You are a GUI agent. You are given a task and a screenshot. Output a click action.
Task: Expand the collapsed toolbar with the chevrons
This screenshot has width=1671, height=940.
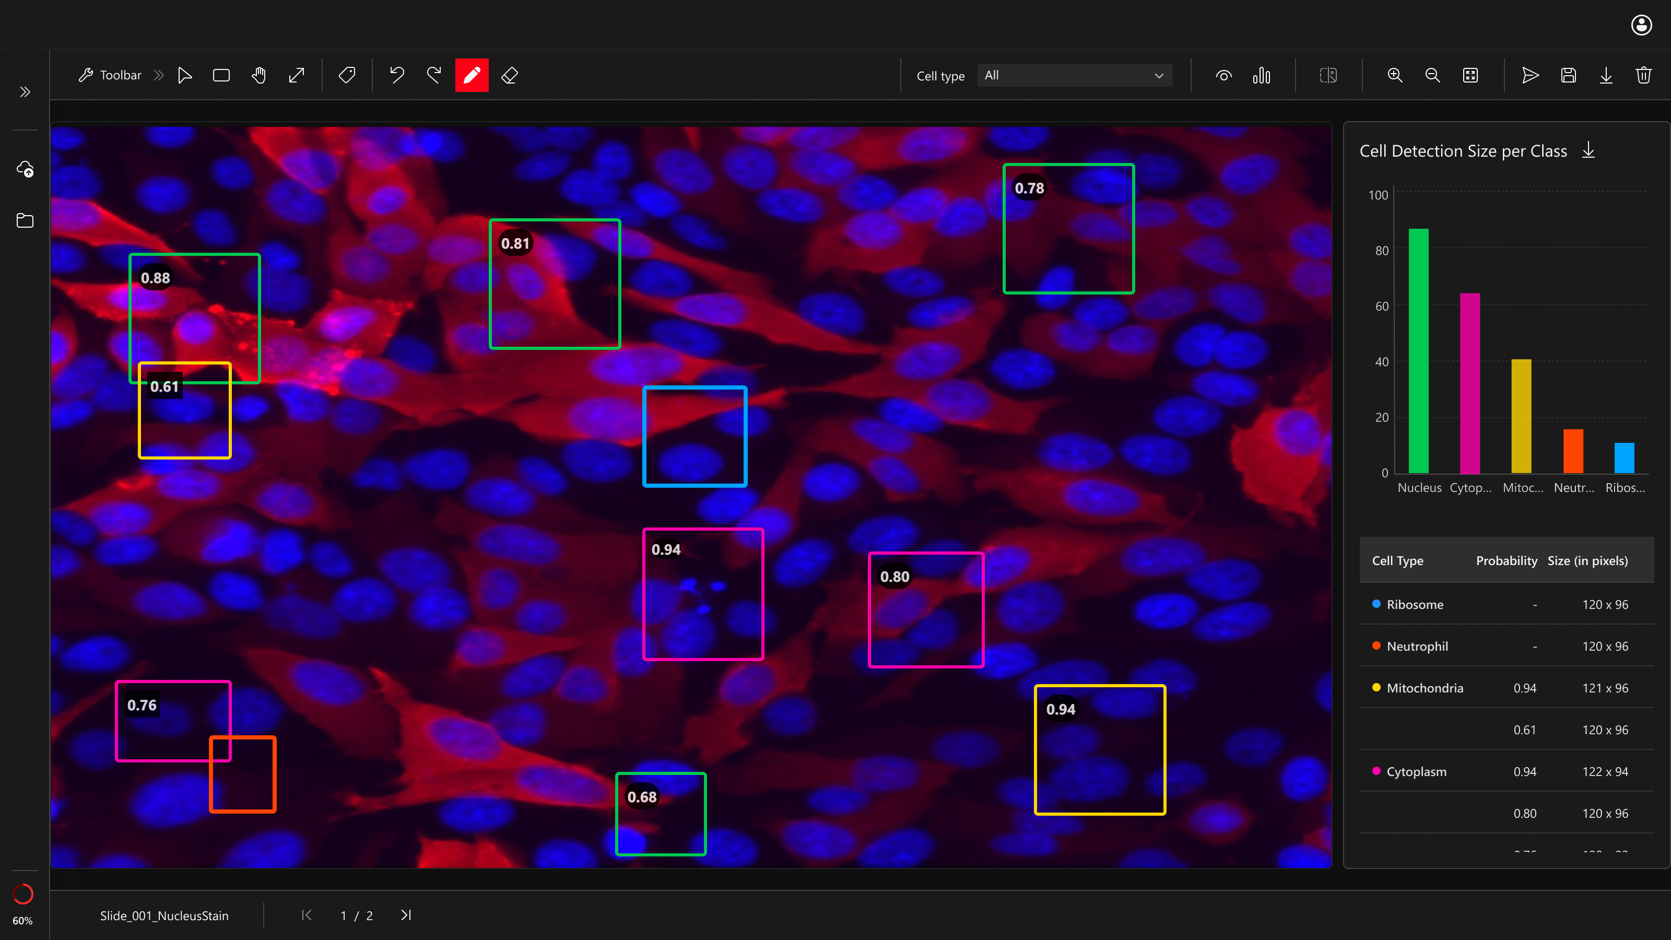point(158,75)
